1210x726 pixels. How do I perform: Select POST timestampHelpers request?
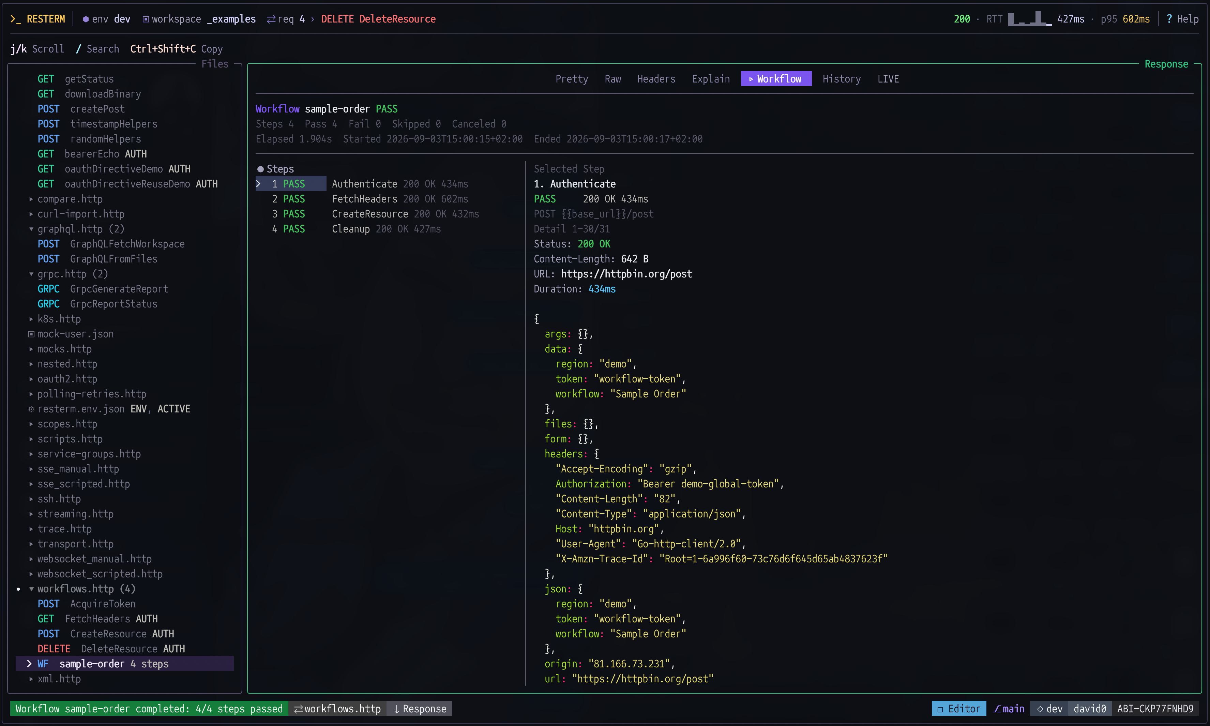coord(97,124)
